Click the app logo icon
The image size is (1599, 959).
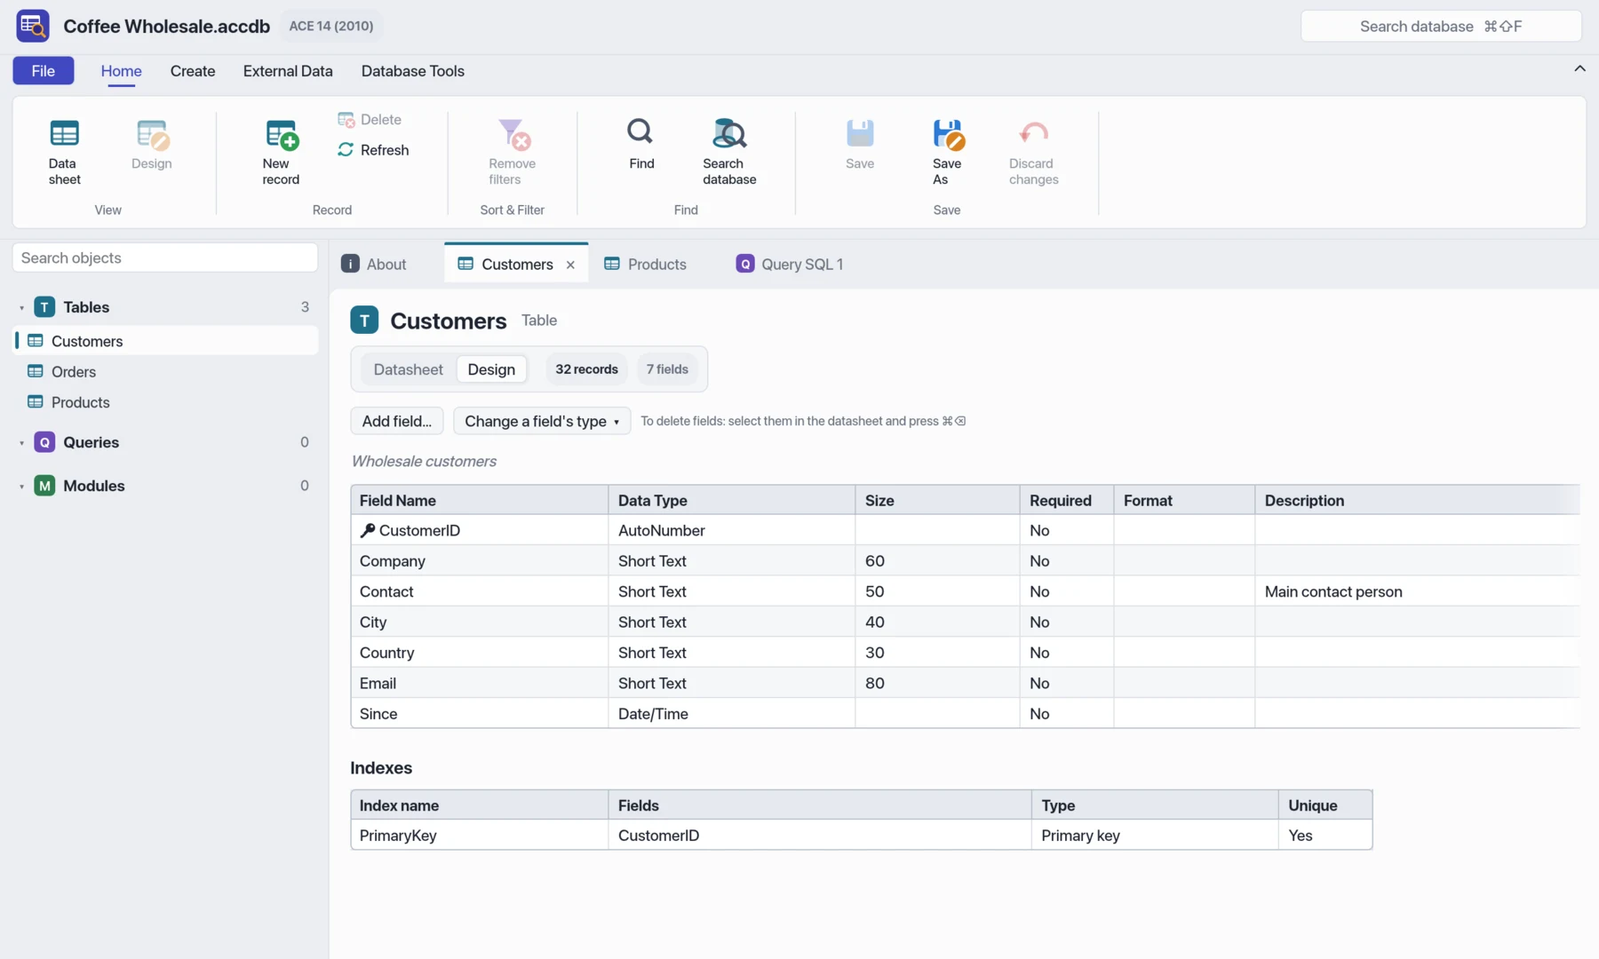tap(33, 26)
